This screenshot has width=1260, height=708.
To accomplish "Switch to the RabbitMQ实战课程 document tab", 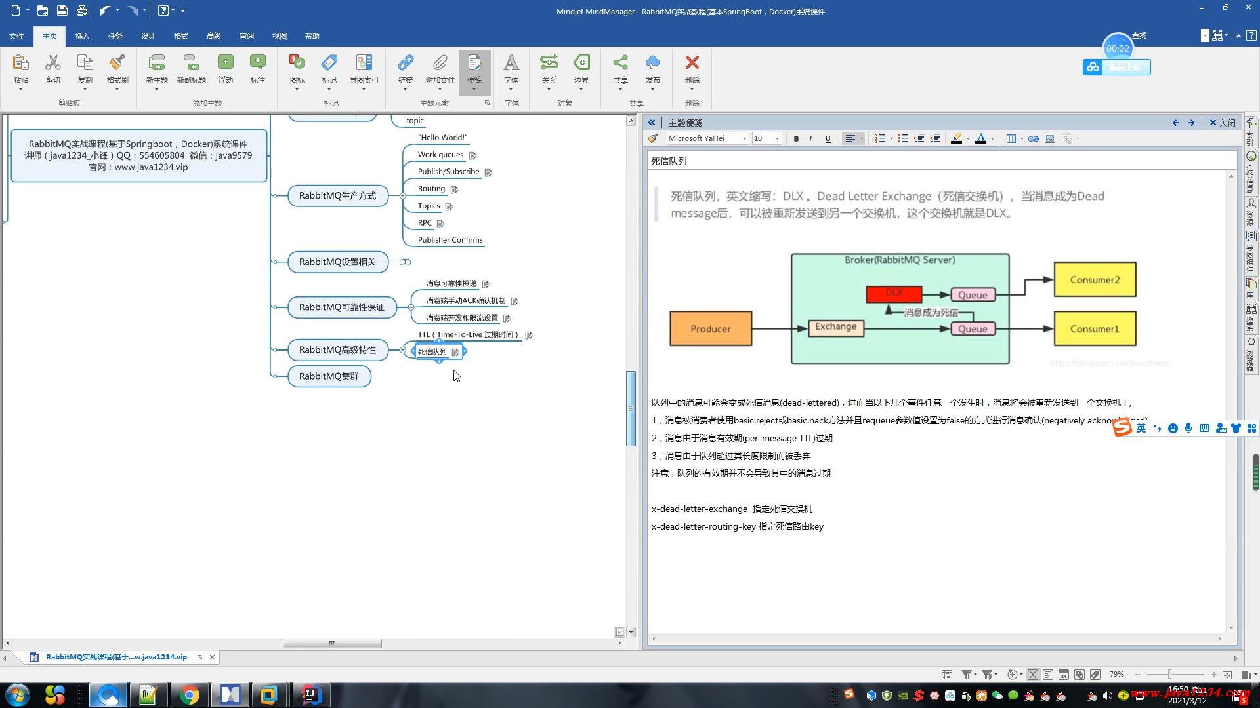I will coord(116,657).
